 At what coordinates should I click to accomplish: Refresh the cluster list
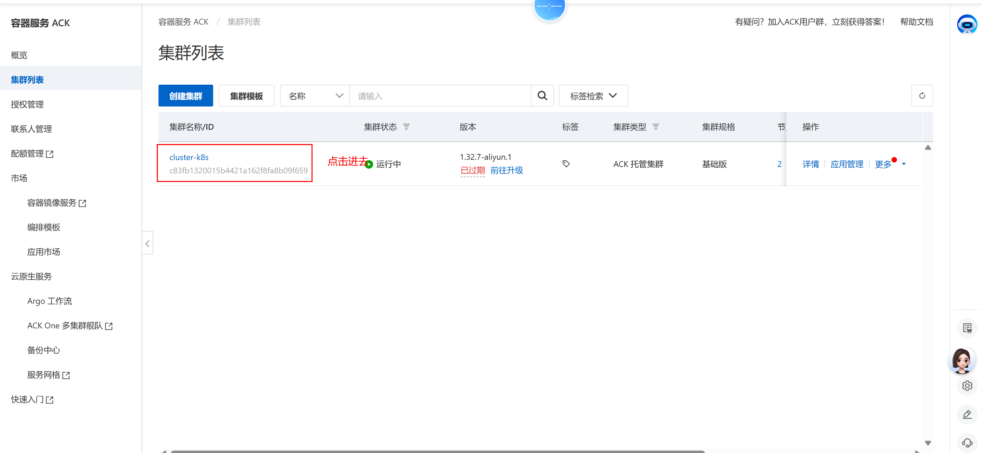pos(922,96)
